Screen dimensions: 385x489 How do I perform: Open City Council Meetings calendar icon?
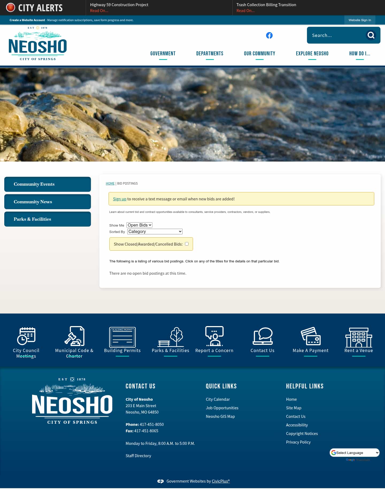click(x=26, y=336)
